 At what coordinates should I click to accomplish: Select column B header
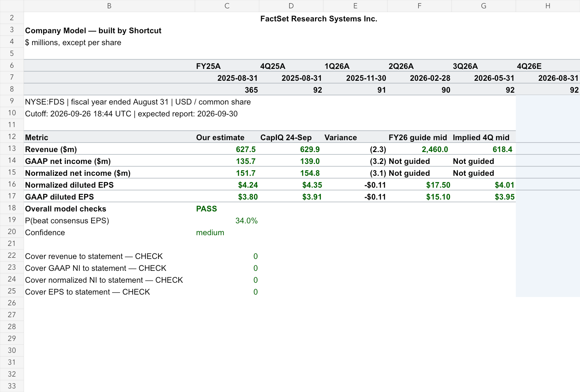(x=109, y=6)
